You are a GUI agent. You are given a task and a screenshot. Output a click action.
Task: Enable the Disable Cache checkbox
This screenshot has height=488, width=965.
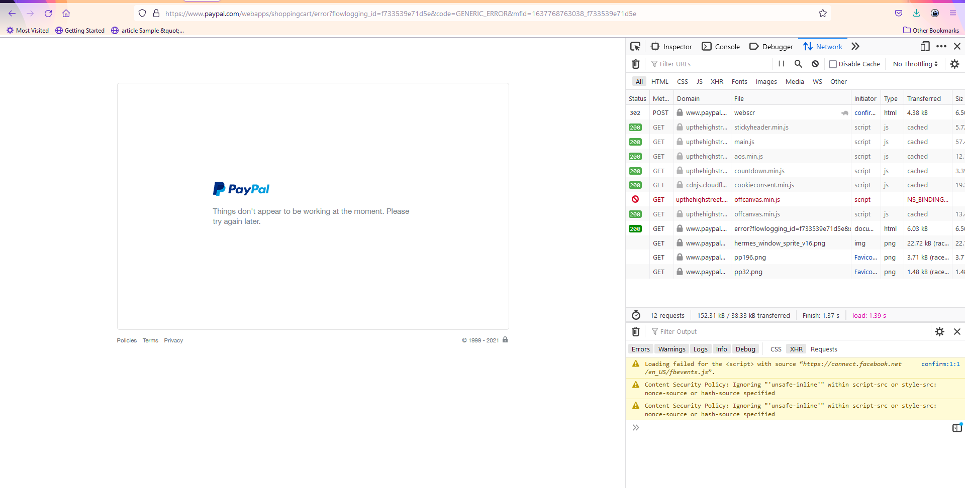coord(833,64)
